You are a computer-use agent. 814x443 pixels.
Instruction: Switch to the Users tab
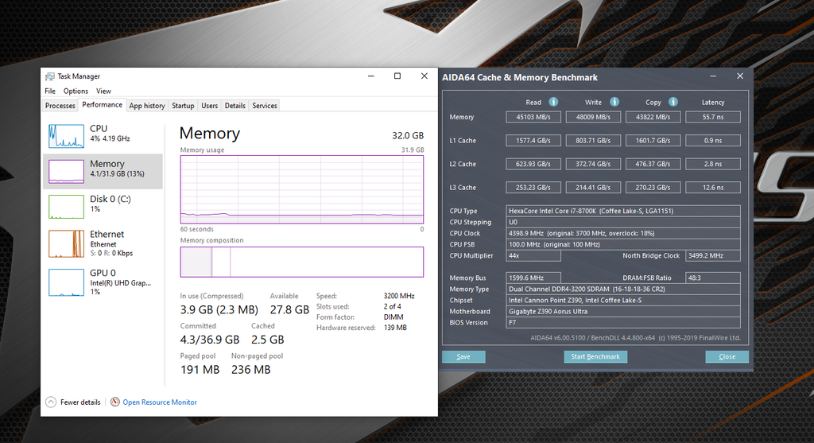click(209, 106)
